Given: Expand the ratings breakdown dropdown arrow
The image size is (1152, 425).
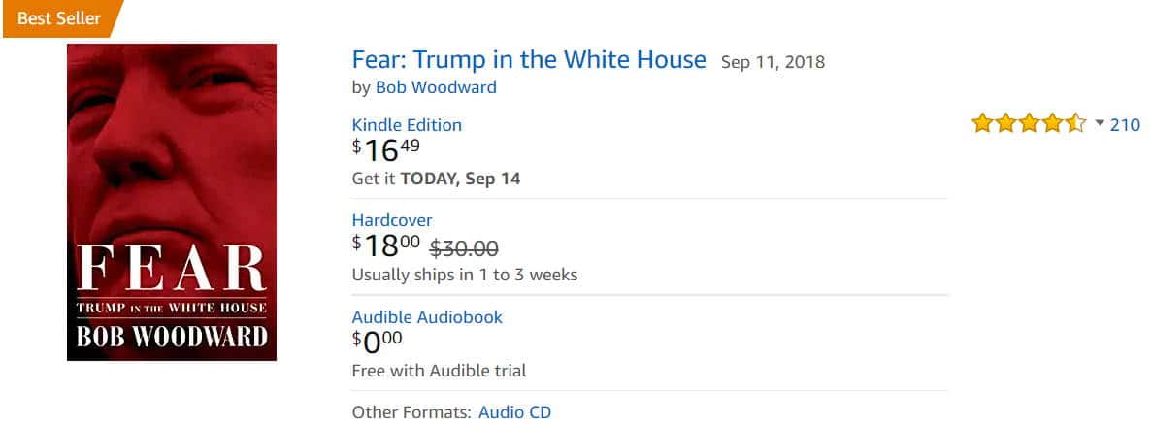Looking at the screenshot, I should pyautogui.click(x=1100, y=124).
